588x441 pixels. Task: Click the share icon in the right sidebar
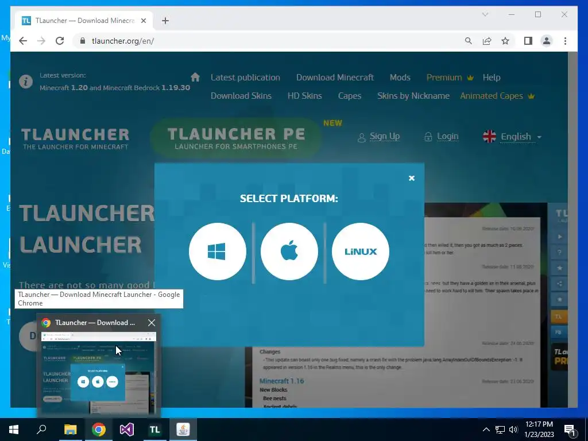click(x=559, y=284)
